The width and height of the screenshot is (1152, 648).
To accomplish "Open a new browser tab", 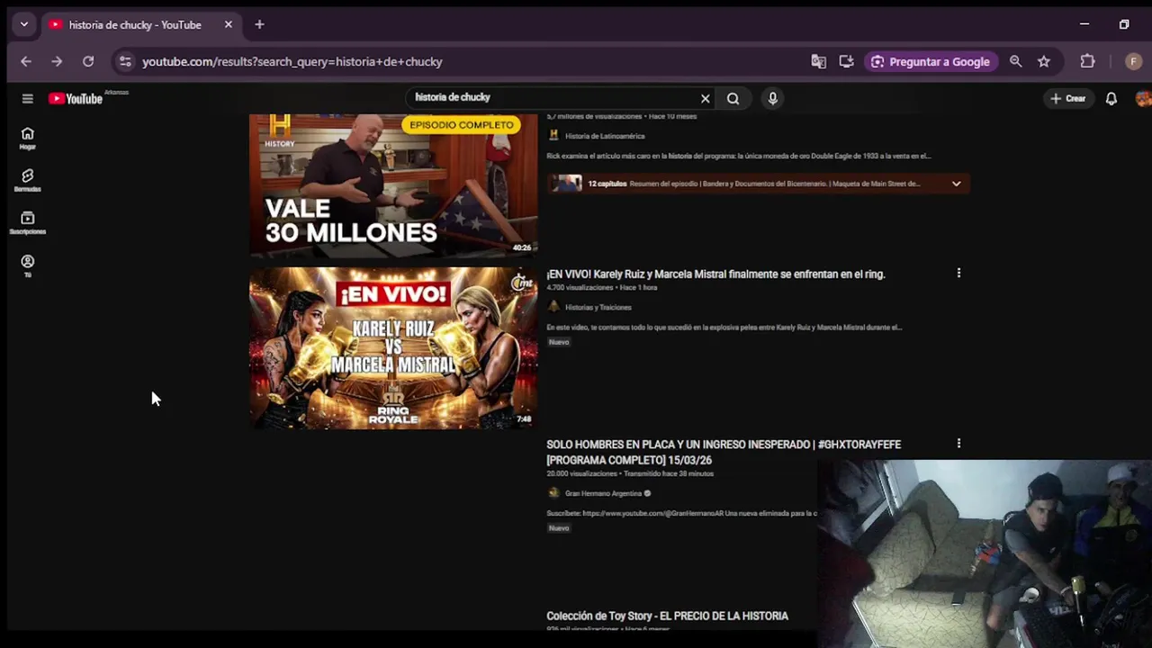I will pyautogui.click(x=259, y=24).
